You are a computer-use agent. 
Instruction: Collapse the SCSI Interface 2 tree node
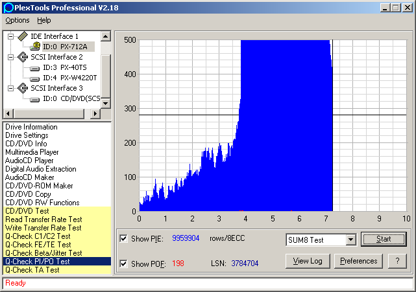click(10, 57)
